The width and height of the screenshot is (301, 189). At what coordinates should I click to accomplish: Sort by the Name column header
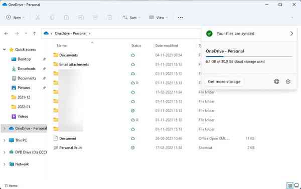click(x=62, y=45)
